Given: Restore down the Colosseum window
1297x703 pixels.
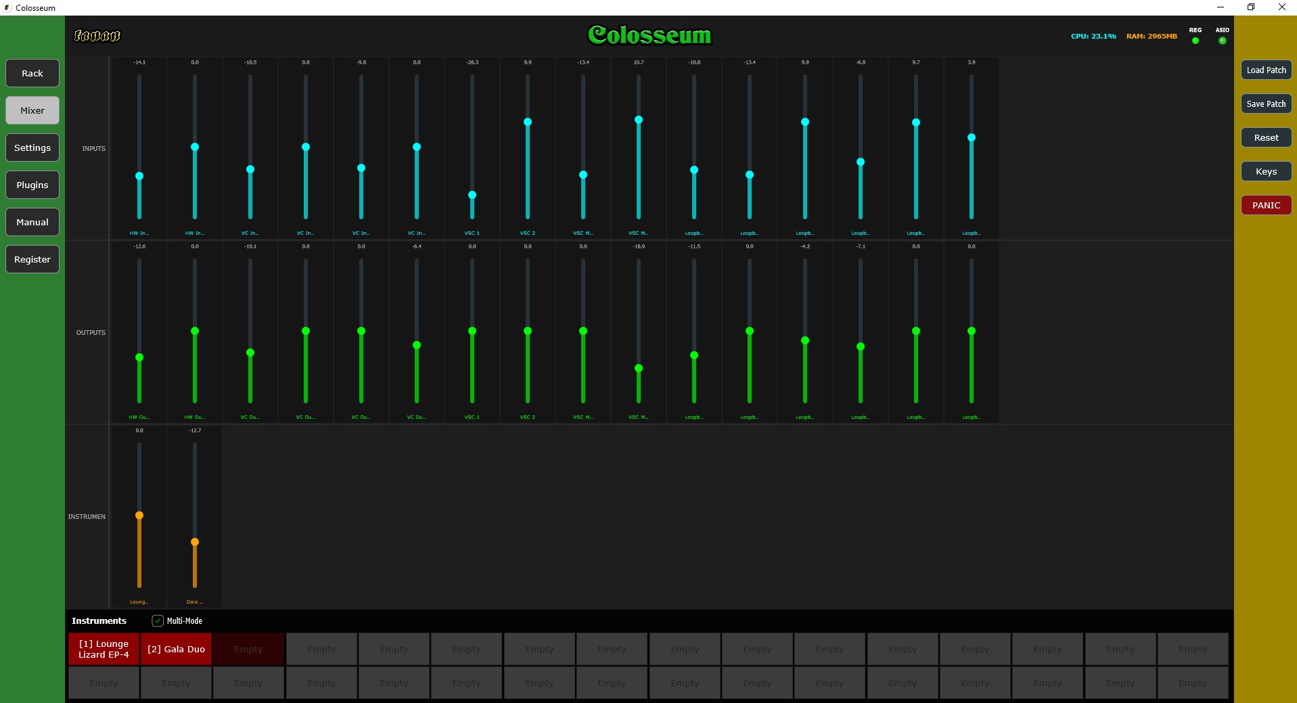Looking at the screenshot, I should pos(1251,7).
